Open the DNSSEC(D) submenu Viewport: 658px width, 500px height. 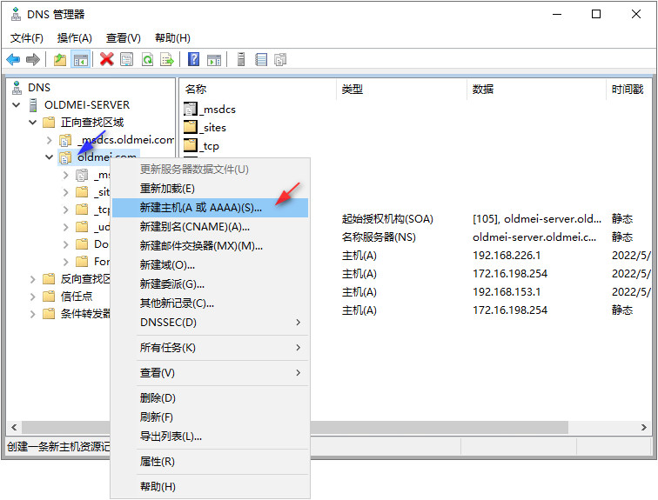[210, 323]
